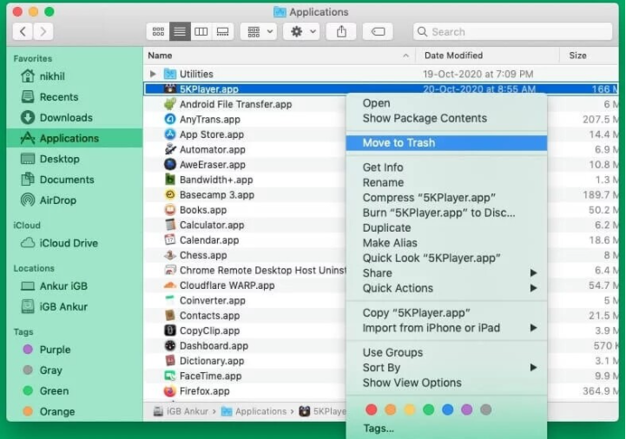Screen dimensions: 626x439
Task: Toggle Use Groups in context menu
Action: (446, 353)
